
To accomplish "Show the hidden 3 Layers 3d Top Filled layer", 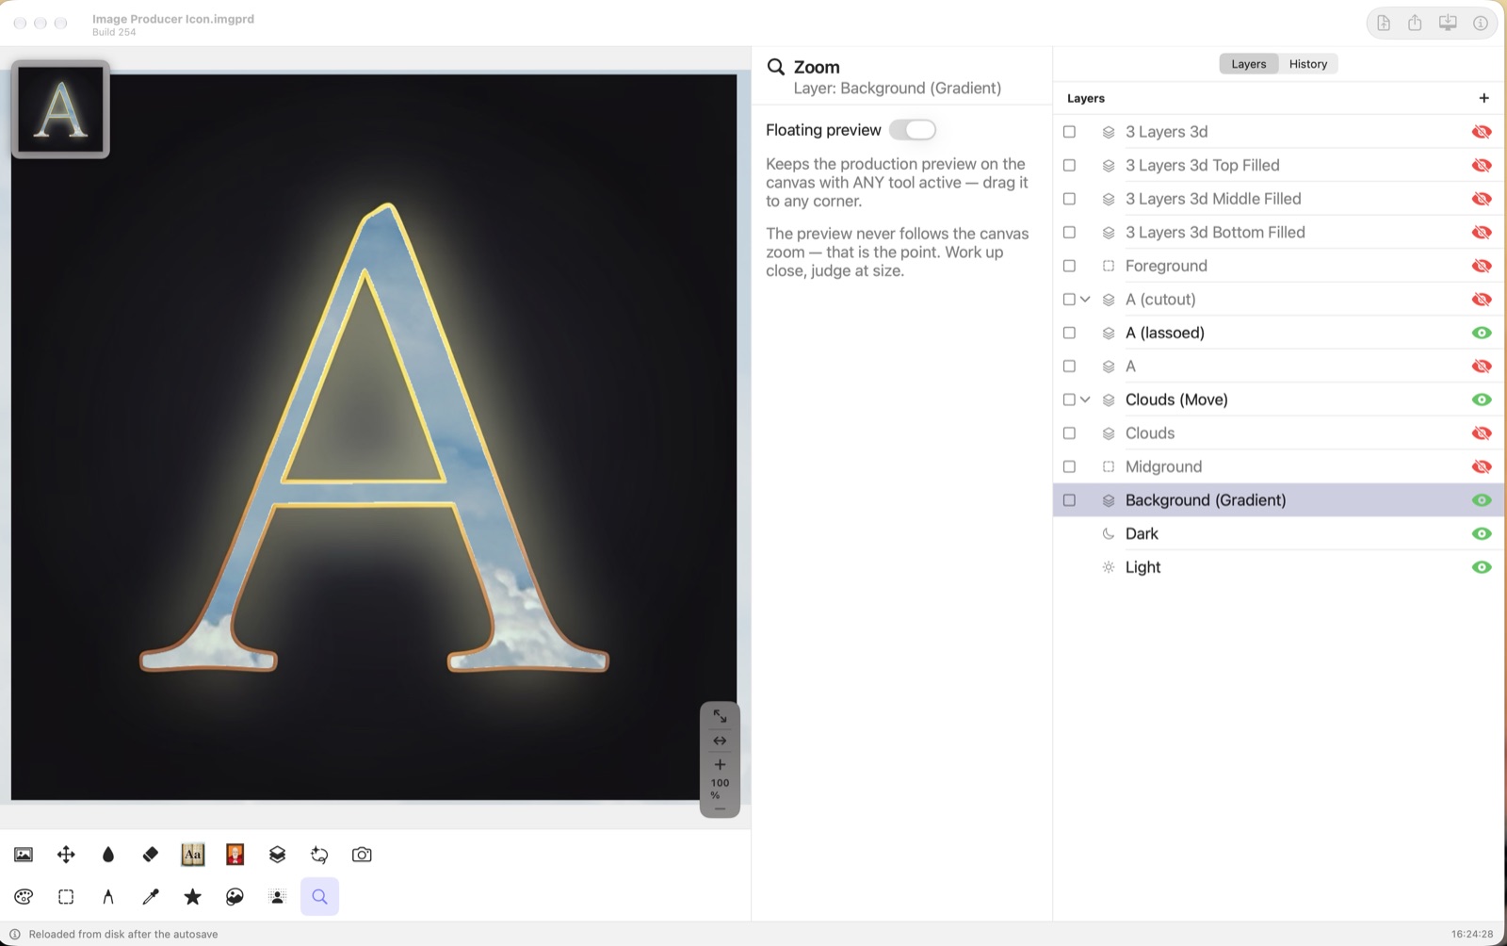I will pos(1482,166).
